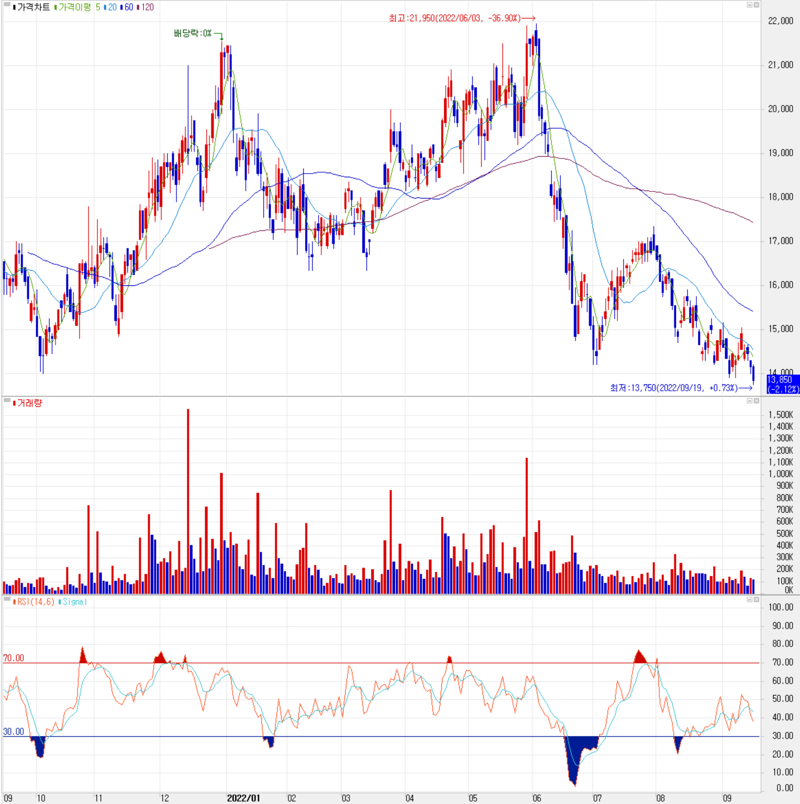
Task: Select the 가격차트 legend label
Action: click(33, 7)
